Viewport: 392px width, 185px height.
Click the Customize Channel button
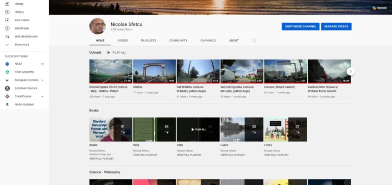(301, 26)
